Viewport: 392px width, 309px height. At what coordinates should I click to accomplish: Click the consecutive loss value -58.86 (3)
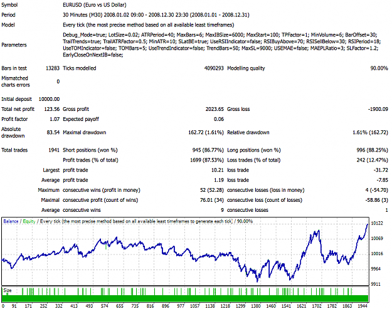tap(376, 200)
